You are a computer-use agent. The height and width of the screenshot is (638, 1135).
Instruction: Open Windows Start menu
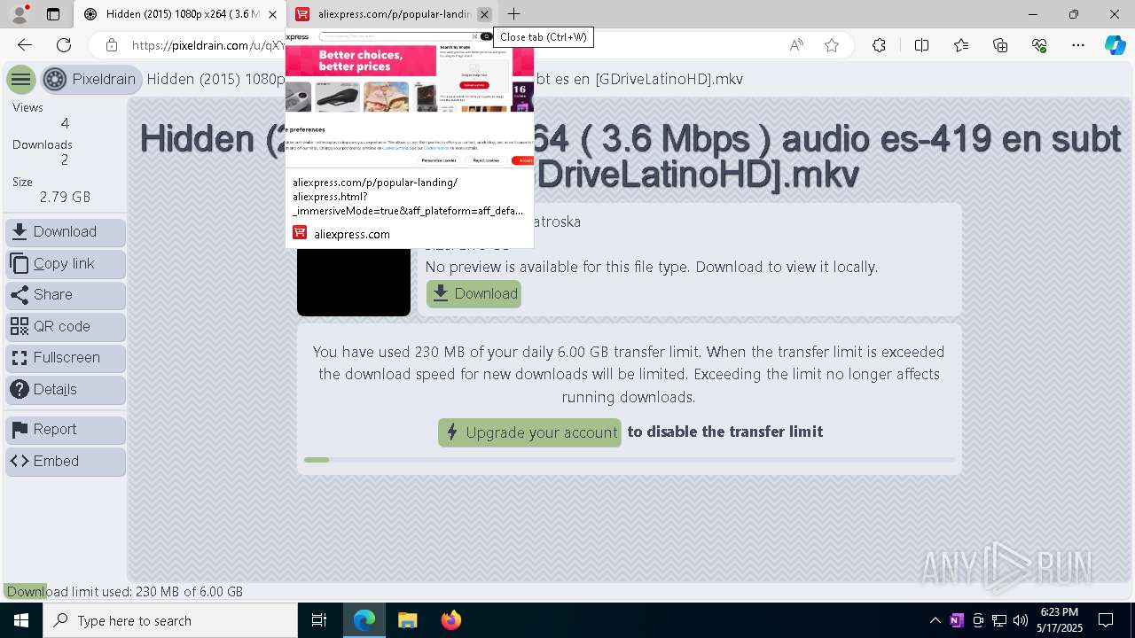(21, 620)
